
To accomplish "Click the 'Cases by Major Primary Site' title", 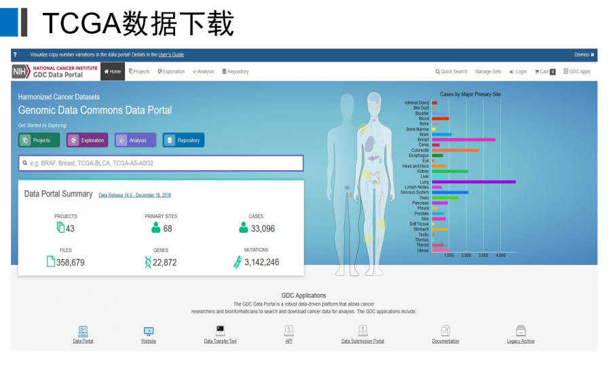I will [x=470, y=94].
